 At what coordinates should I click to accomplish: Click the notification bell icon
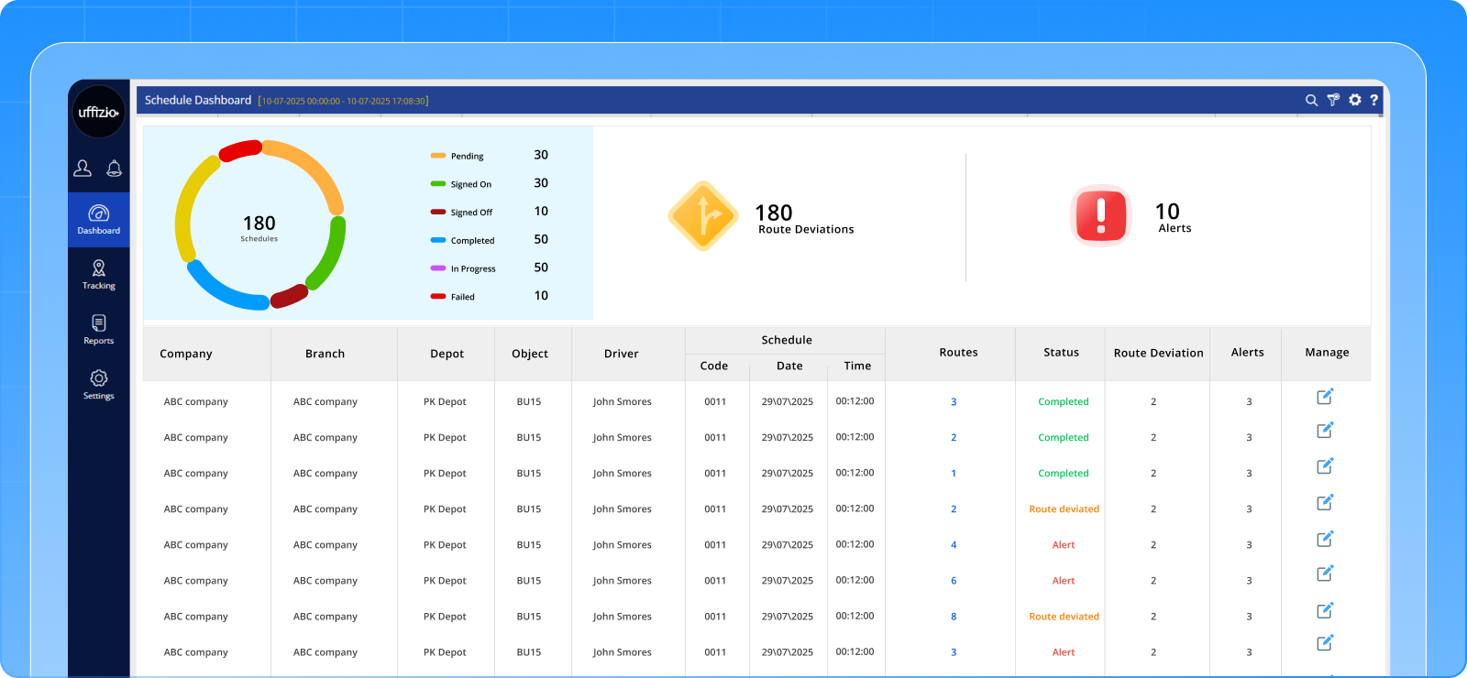point(115,168)
